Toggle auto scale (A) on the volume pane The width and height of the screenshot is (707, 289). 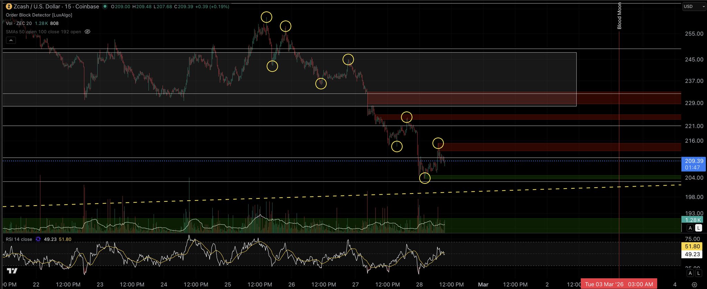click(690, 228)
